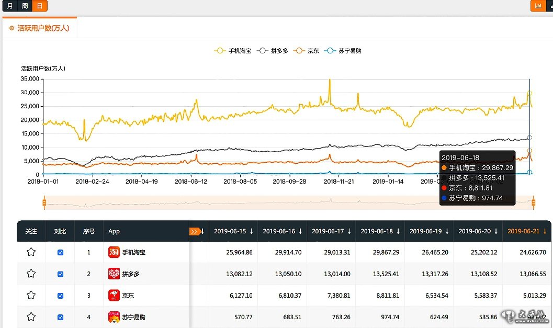
Task: Click the left handle of date range slider
Action: click(44, 202)
